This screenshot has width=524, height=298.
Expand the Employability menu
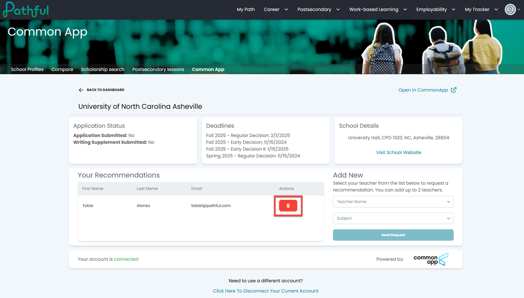tap(436, 9)
